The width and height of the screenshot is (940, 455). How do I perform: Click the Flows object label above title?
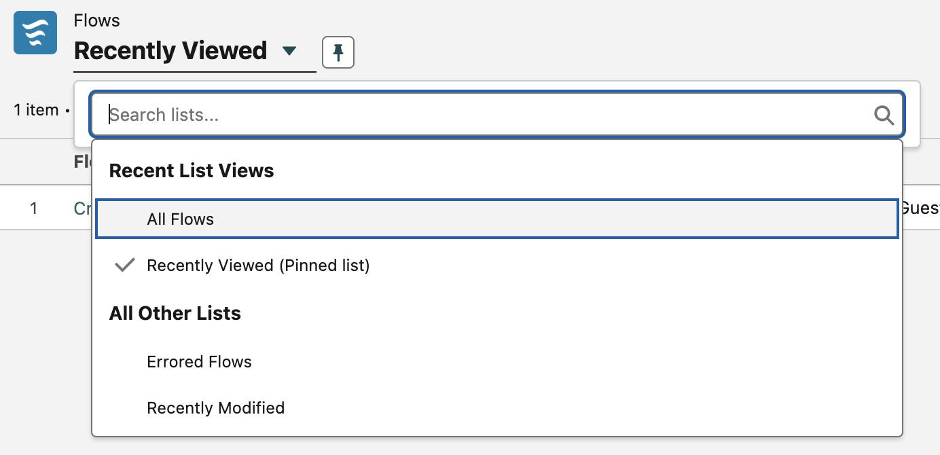[x=96, y=20]
